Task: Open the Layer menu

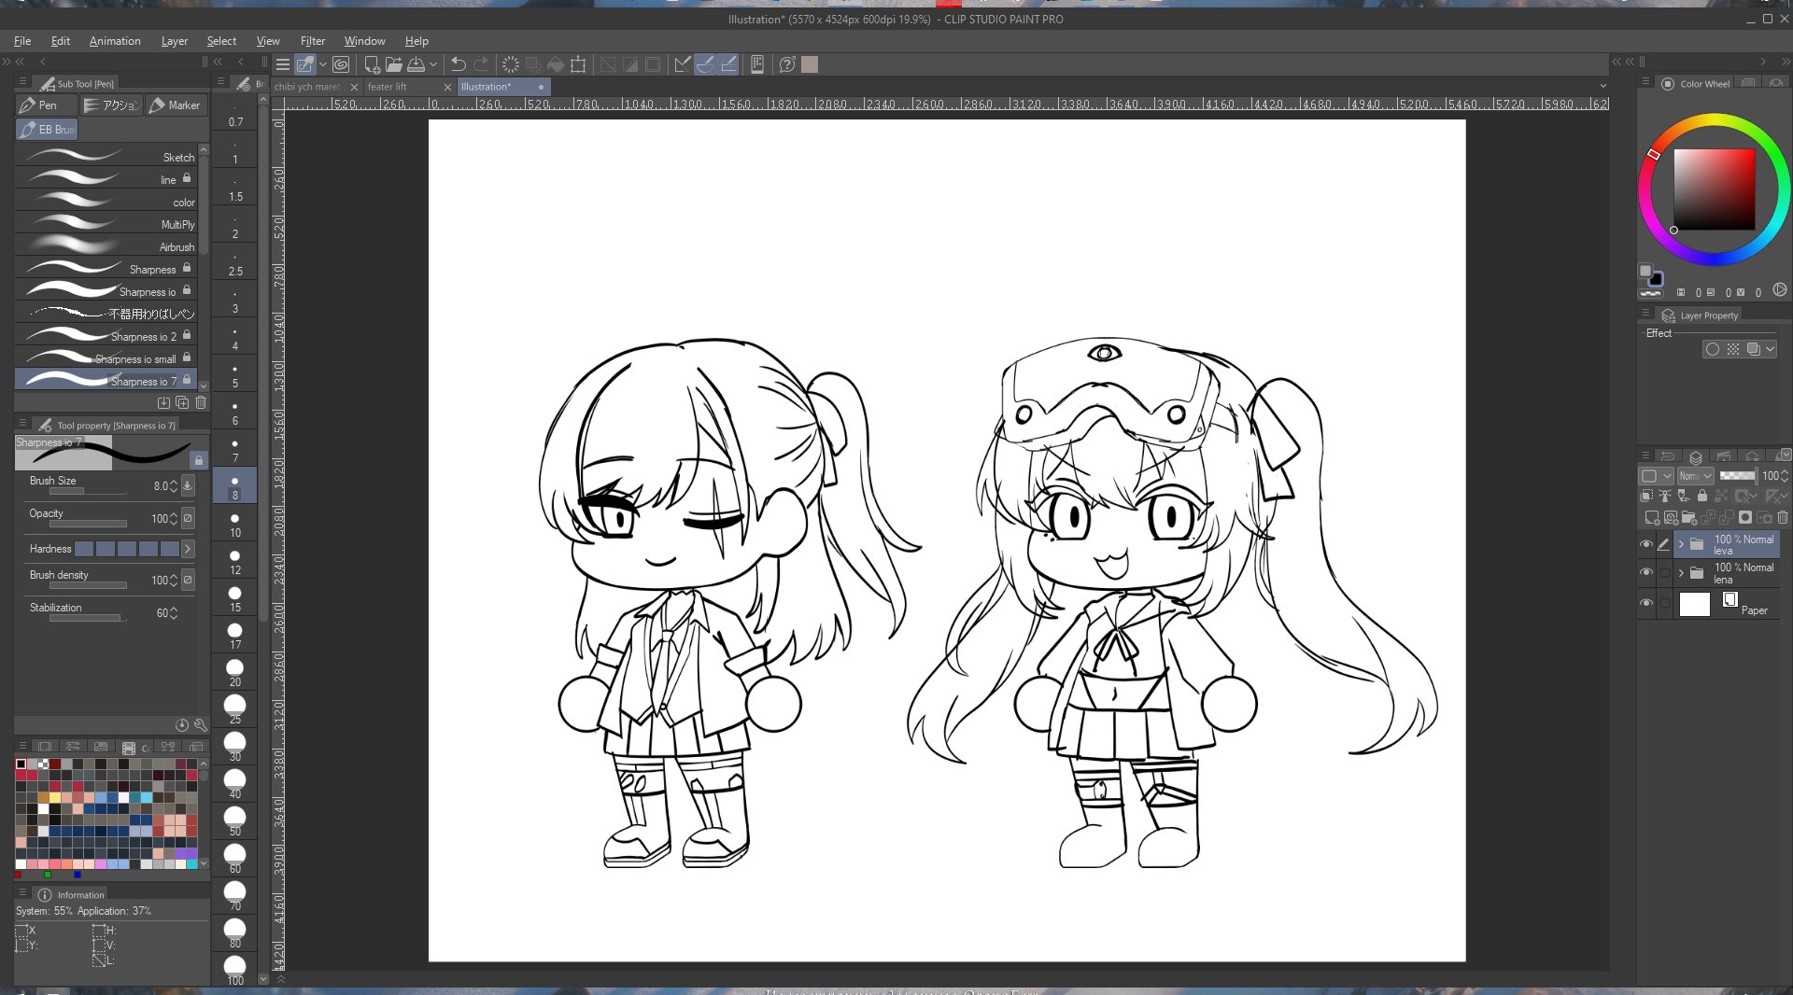Action: click(x=174, y=41)
